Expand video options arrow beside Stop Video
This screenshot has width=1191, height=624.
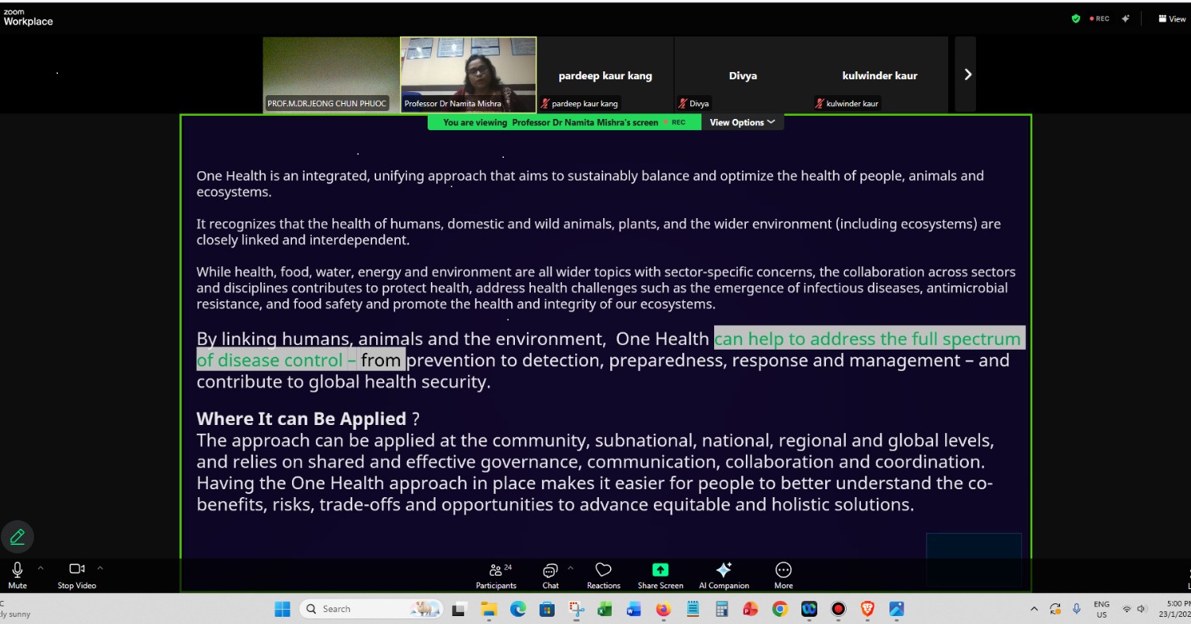pyautogui.click(x=100, y=568)
